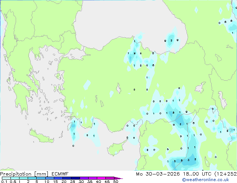Click the '10' legend scale label
The width and height of the screenshot is (237, 183).
point(47,182)
